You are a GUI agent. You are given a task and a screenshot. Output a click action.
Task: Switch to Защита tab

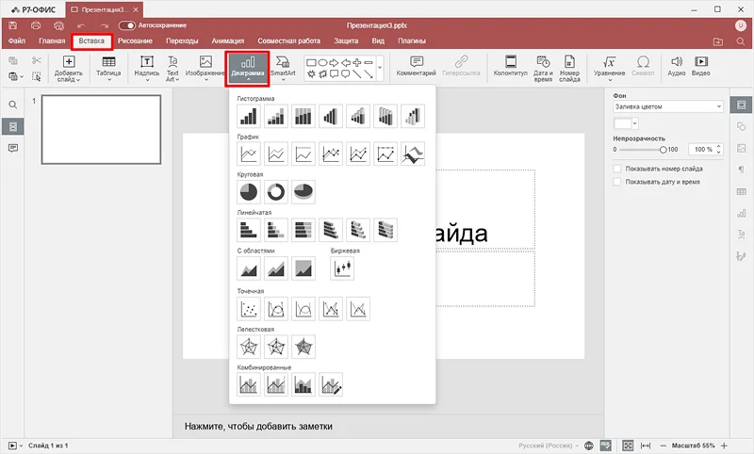[x=346, y=41]
